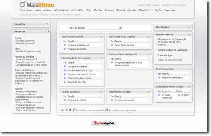Click the flag icon before Introduzir uma nova tarefa
This screenshot has width=211, height=136.
click(x=74, y=110)
